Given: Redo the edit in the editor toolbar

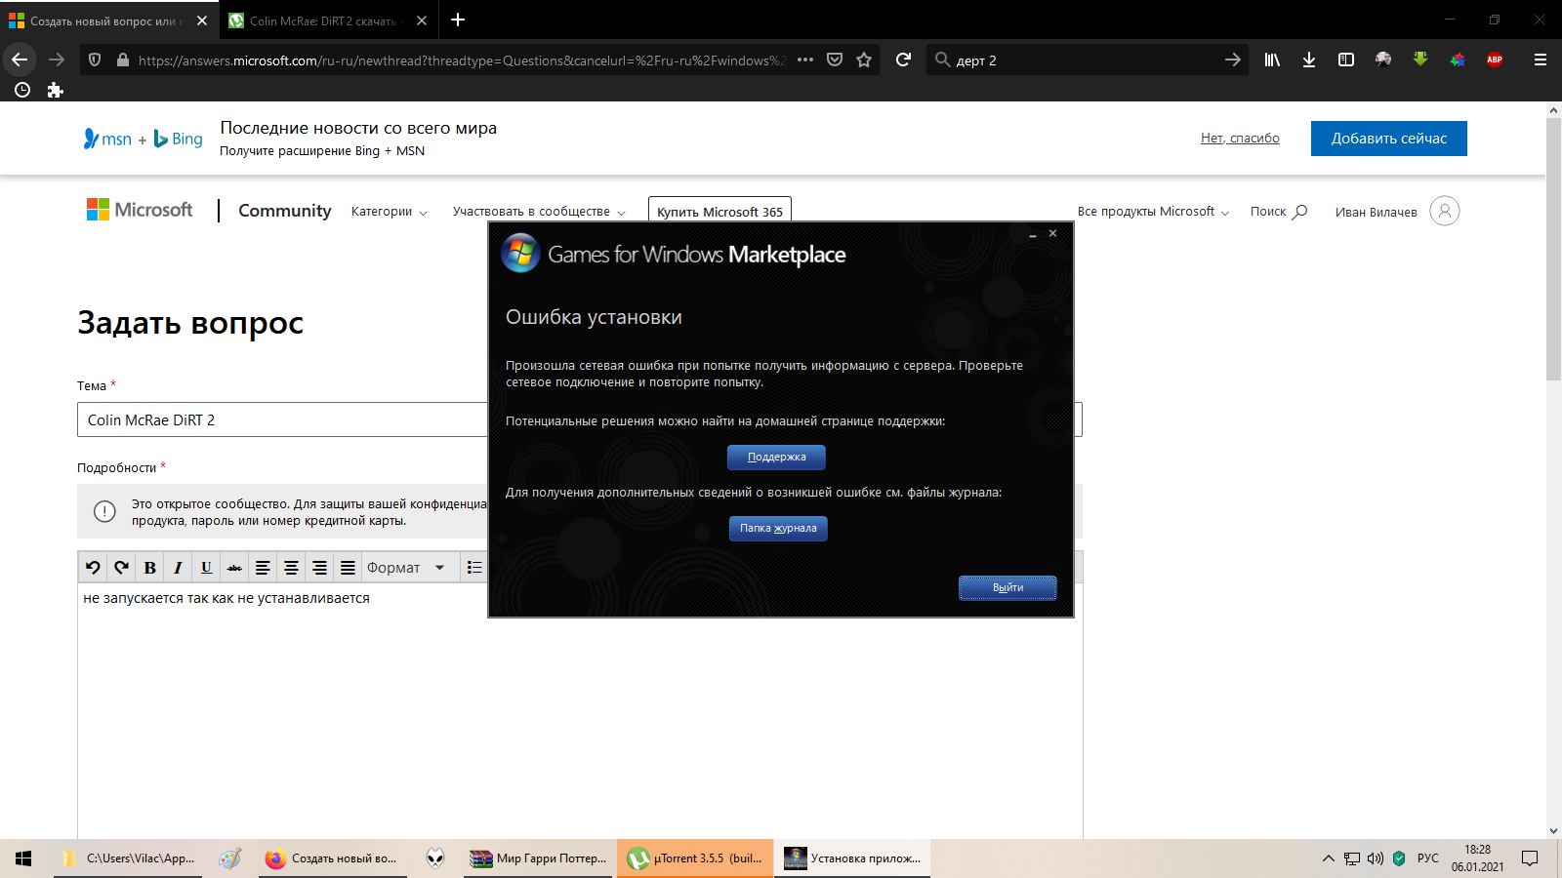Looking at the screenshot, I should tap(121, 567).
